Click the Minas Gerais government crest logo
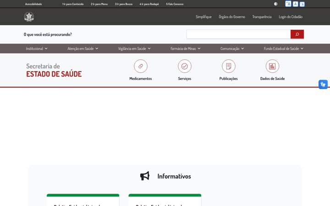The image size is (330, 206). click(29, 16)
